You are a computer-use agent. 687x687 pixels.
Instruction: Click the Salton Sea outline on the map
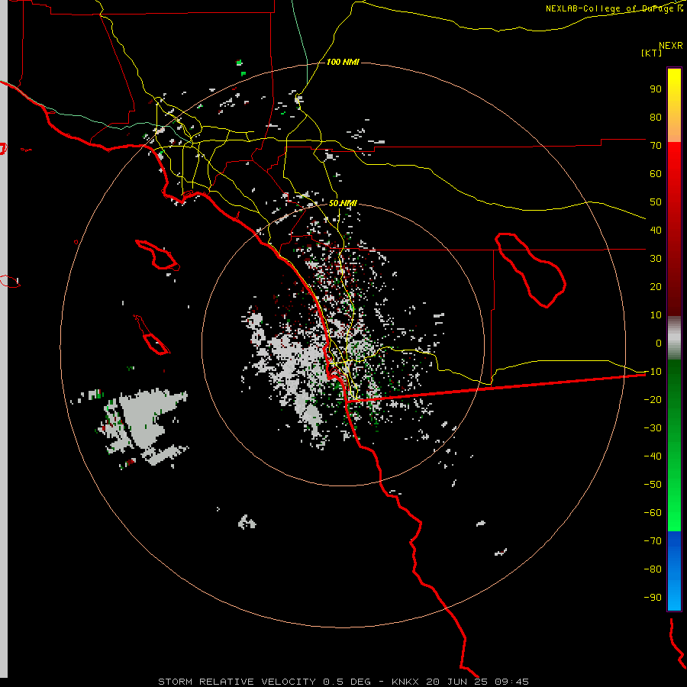[x=531, y=269]
